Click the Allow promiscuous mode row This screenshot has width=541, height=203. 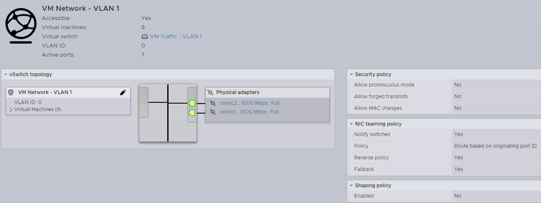(444, 85)
